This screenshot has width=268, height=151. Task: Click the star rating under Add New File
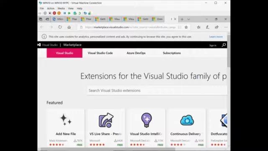[57, 145]
